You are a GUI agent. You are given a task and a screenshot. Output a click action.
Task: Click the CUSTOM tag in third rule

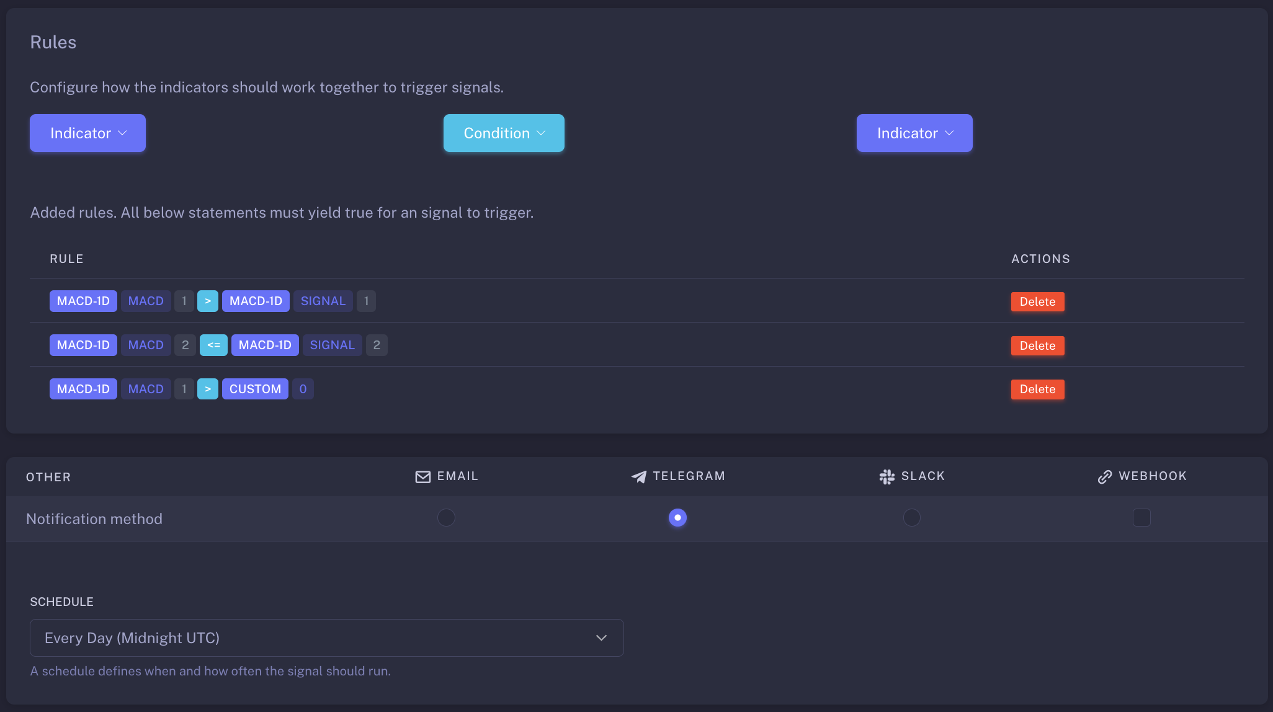[255, 389]
